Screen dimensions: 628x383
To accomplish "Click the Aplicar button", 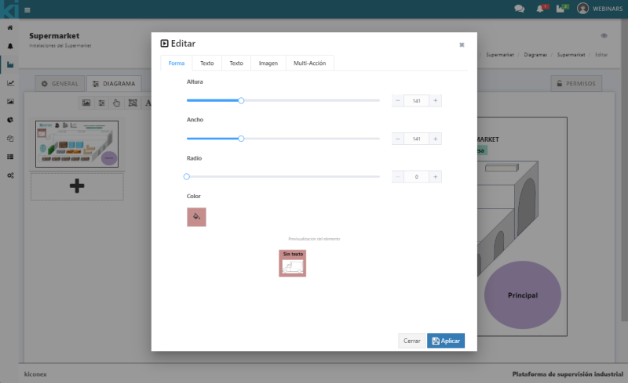I will point(446,341).
